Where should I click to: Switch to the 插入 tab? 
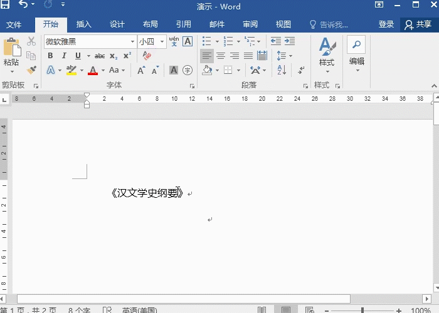point(83,24)
